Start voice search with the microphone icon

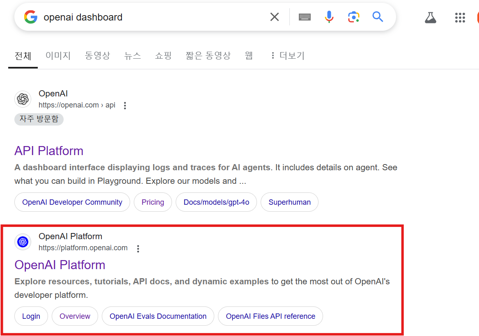click(x=329, y=17)
